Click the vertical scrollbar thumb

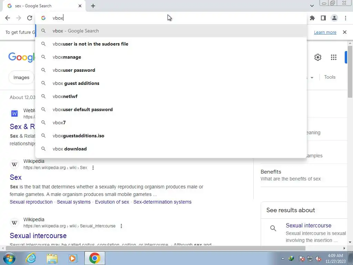[x=350, y=71]
